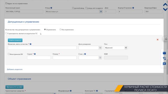The width and height of the screenshot is (168, 94).
Task: Click help icon next to Улица
Action: click(51, 8)
